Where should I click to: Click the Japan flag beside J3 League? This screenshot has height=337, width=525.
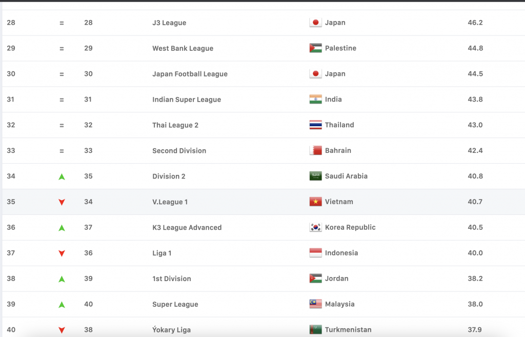[315, 23]
